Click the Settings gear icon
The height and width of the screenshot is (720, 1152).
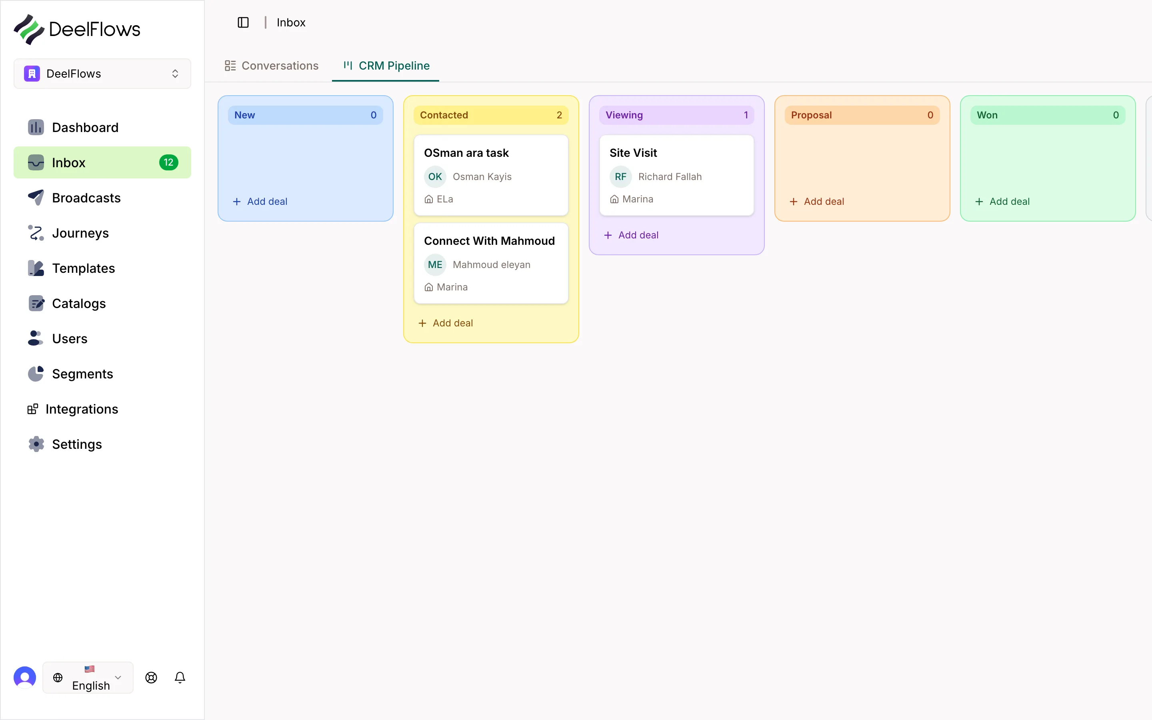(36, 444)
